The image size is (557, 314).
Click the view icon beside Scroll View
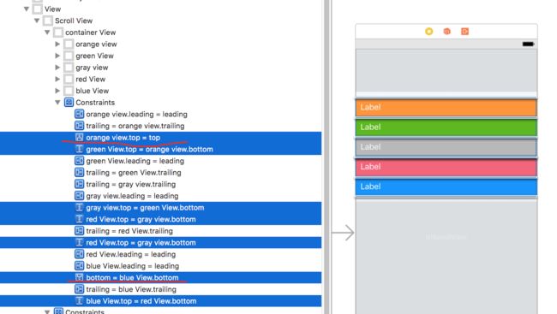coord(48,21)
